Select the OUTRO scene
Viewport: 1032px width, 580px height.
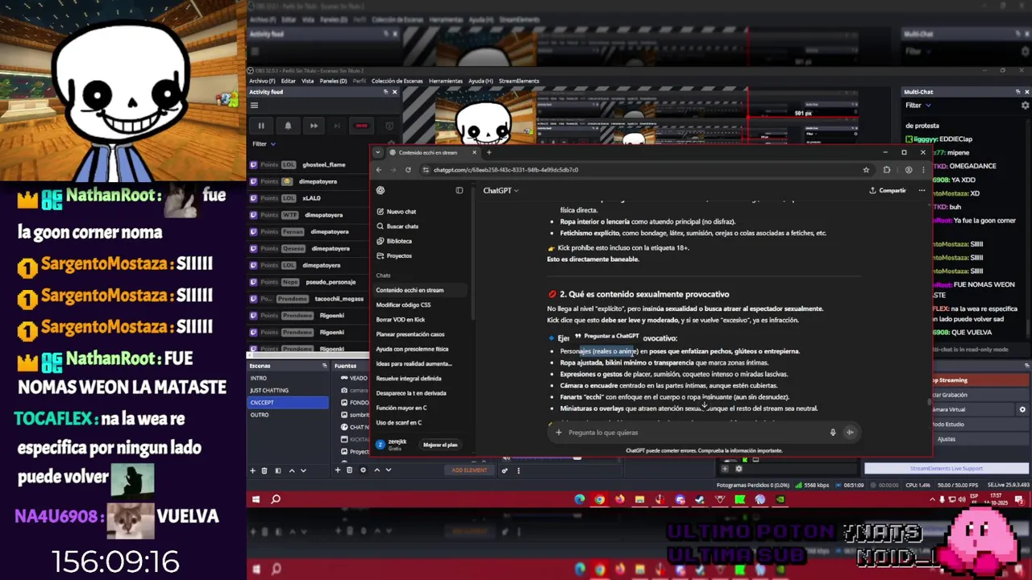pos(288,415)
